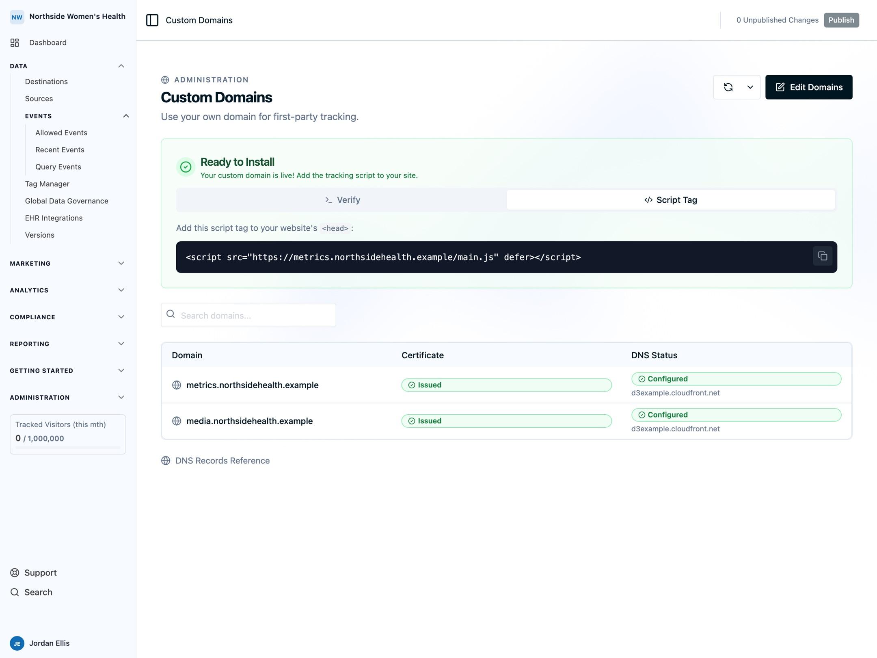Expand the ADMINISTRATION section

pos(121,397)
